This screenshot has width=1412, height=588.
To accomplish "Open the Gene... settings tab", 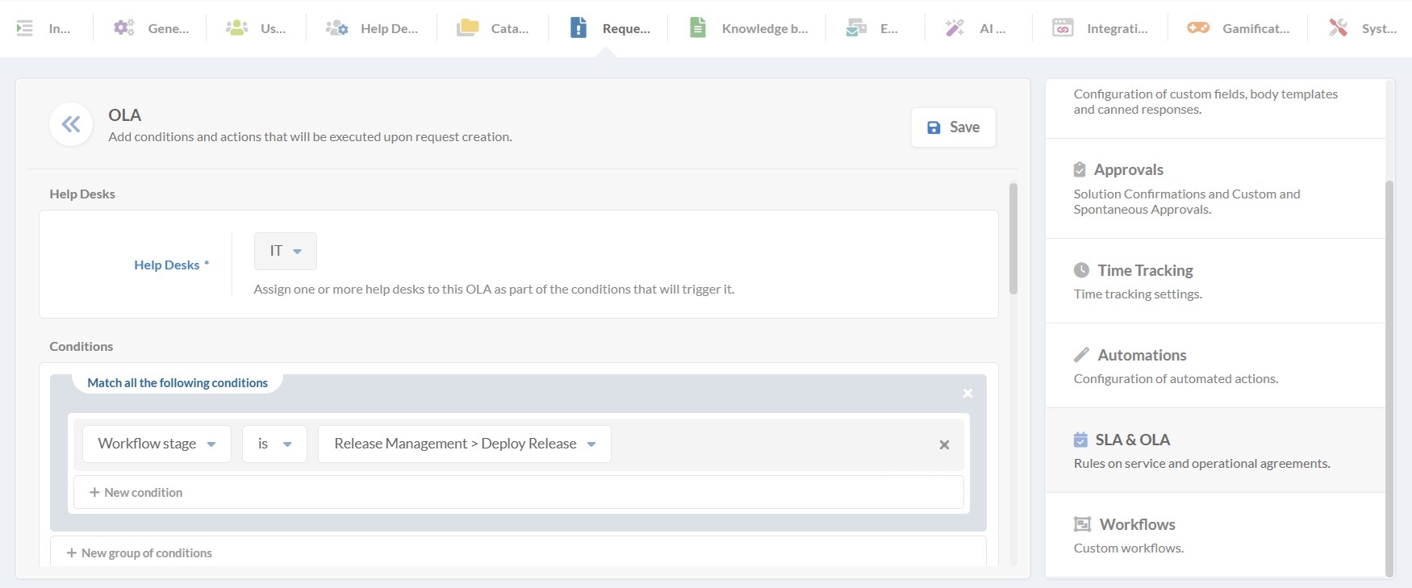I will pos(151,28).
